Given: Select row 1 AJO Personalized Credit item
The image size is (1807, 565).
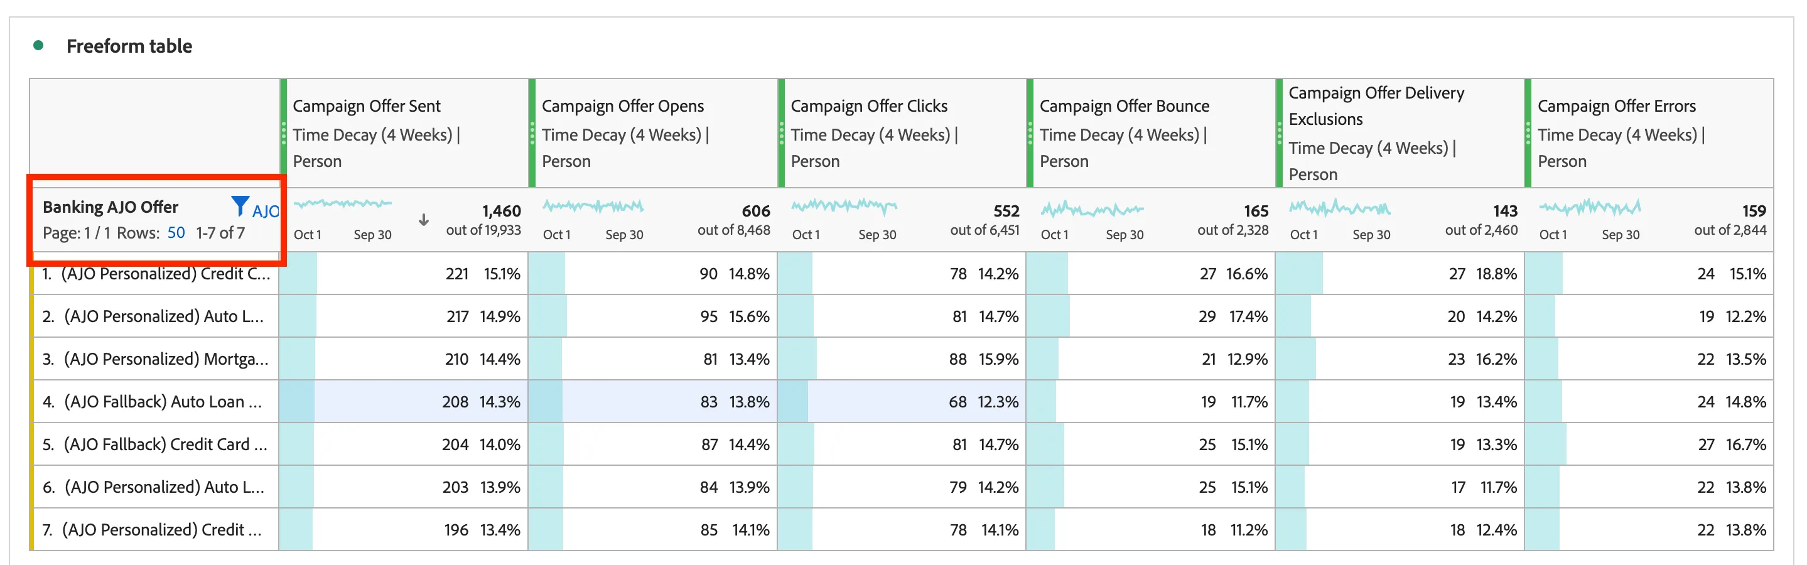Looking at the screenshot, I should tap(156, 273).
